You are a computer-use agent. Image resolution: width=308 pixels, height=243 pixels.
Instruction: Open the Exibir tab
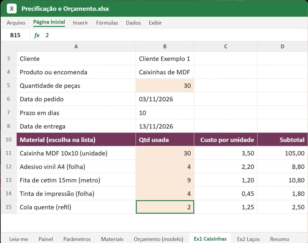point(155,23)
